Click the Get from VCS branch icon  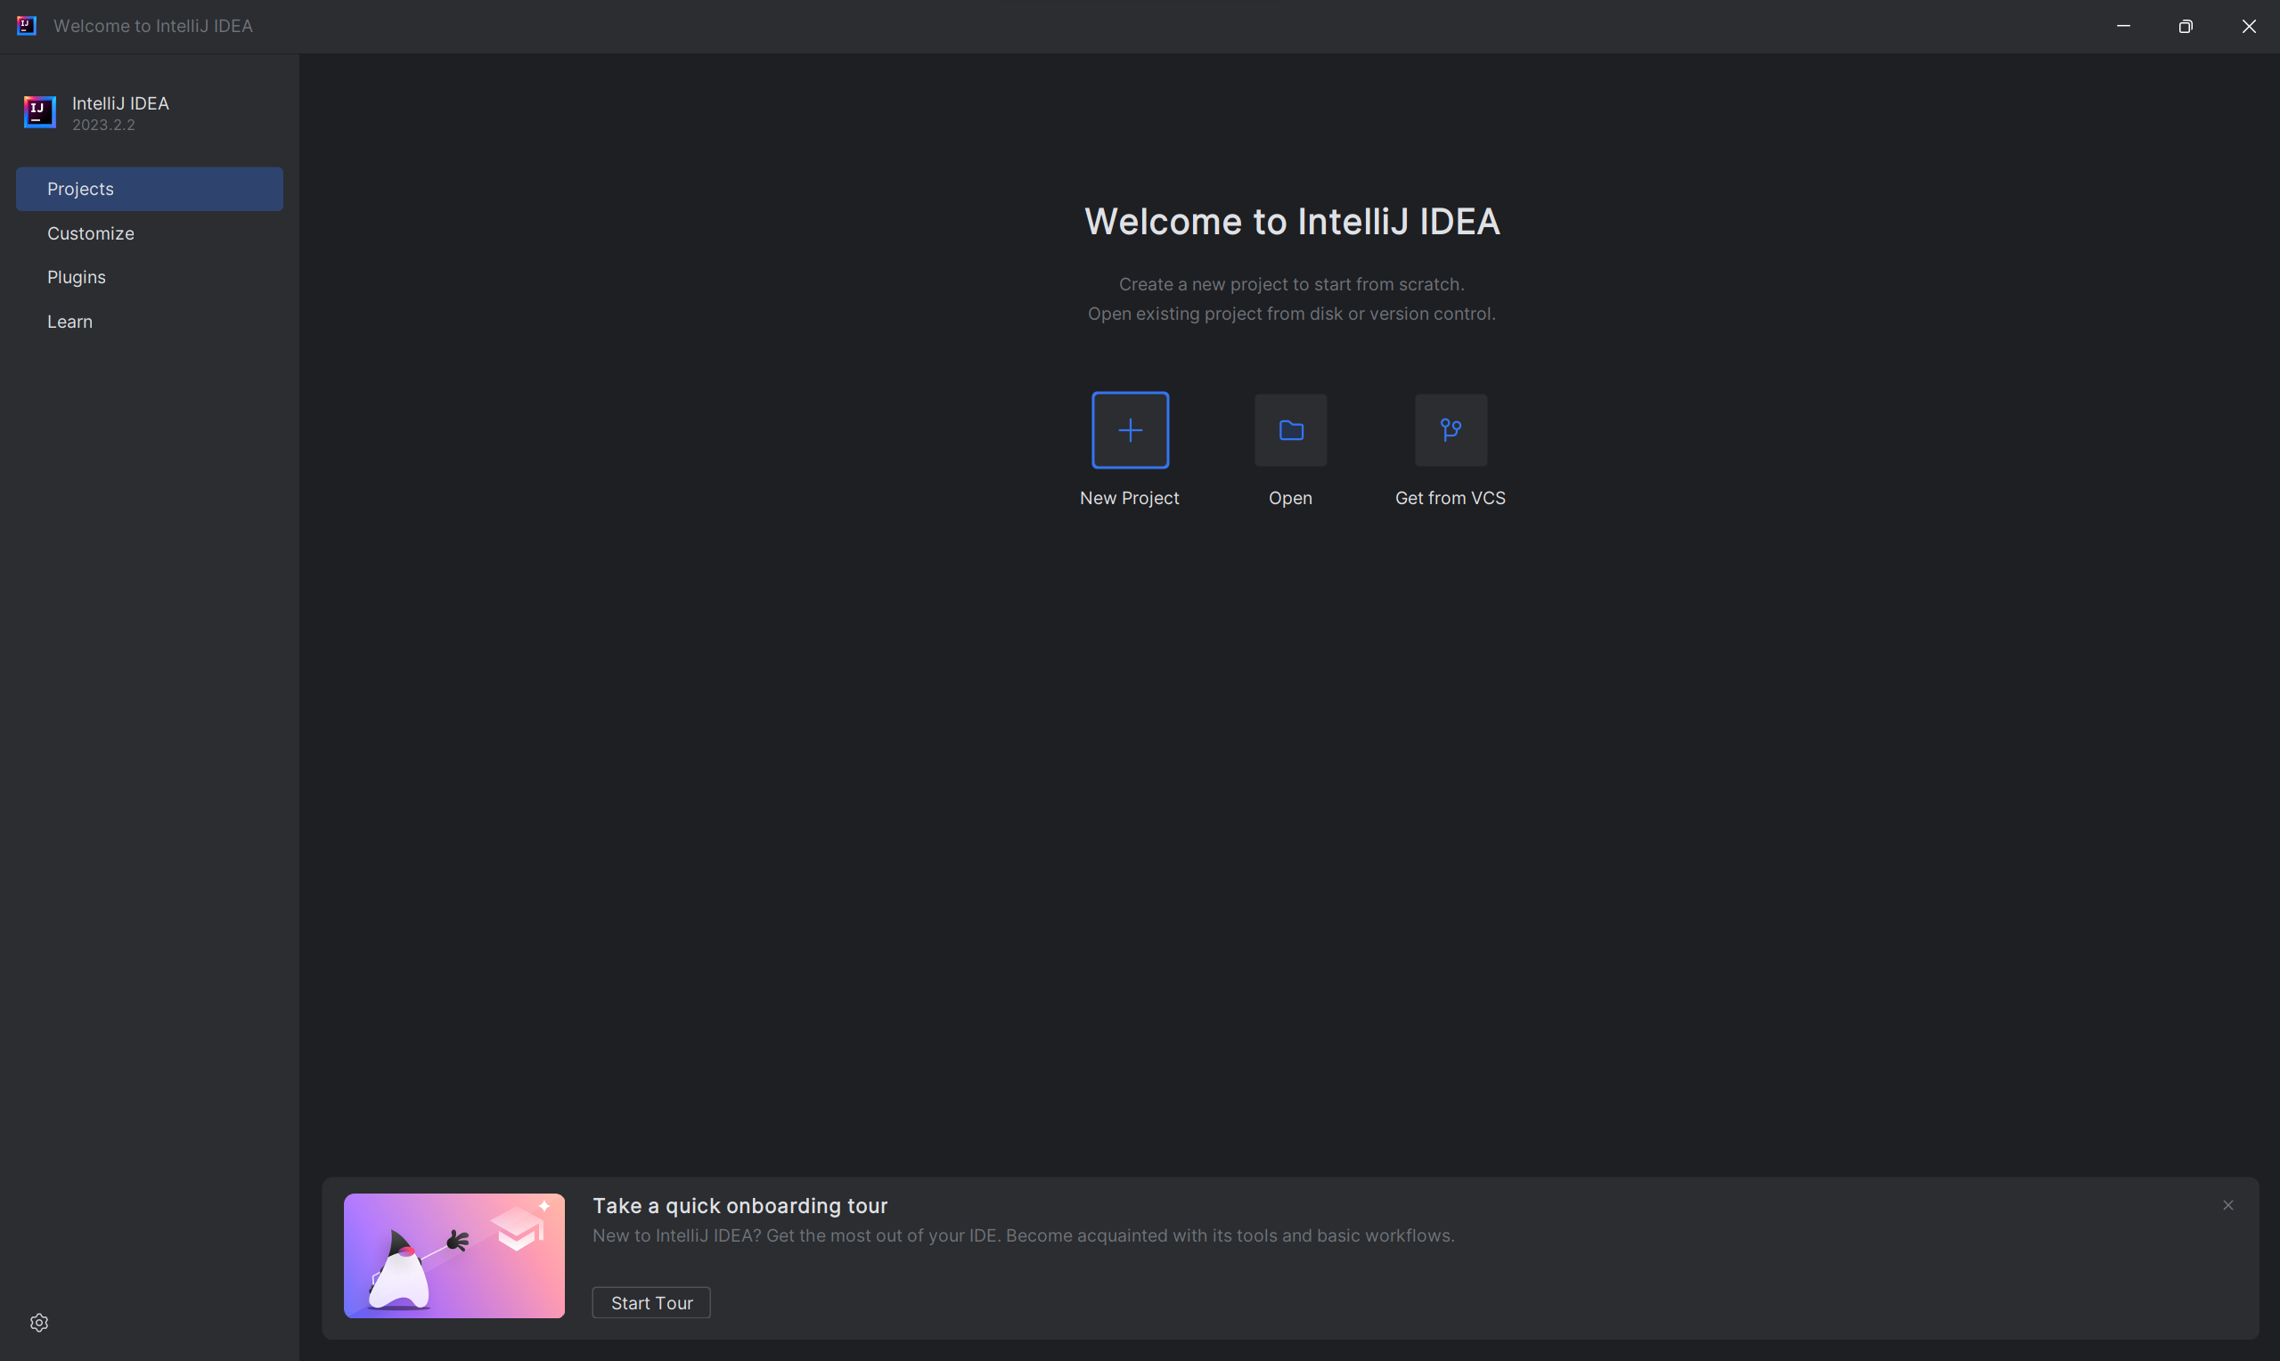[1450, 430]
